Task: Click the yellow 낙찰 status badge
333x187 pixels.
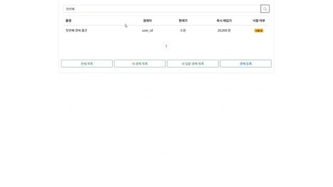Action: coord(259,31)
